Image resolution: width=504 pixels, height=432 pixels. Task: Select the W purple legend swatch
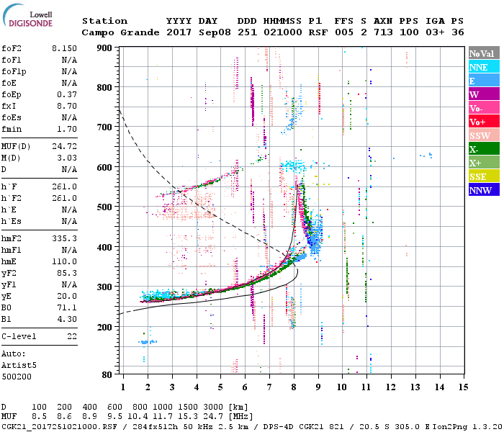tap(484, 94)
